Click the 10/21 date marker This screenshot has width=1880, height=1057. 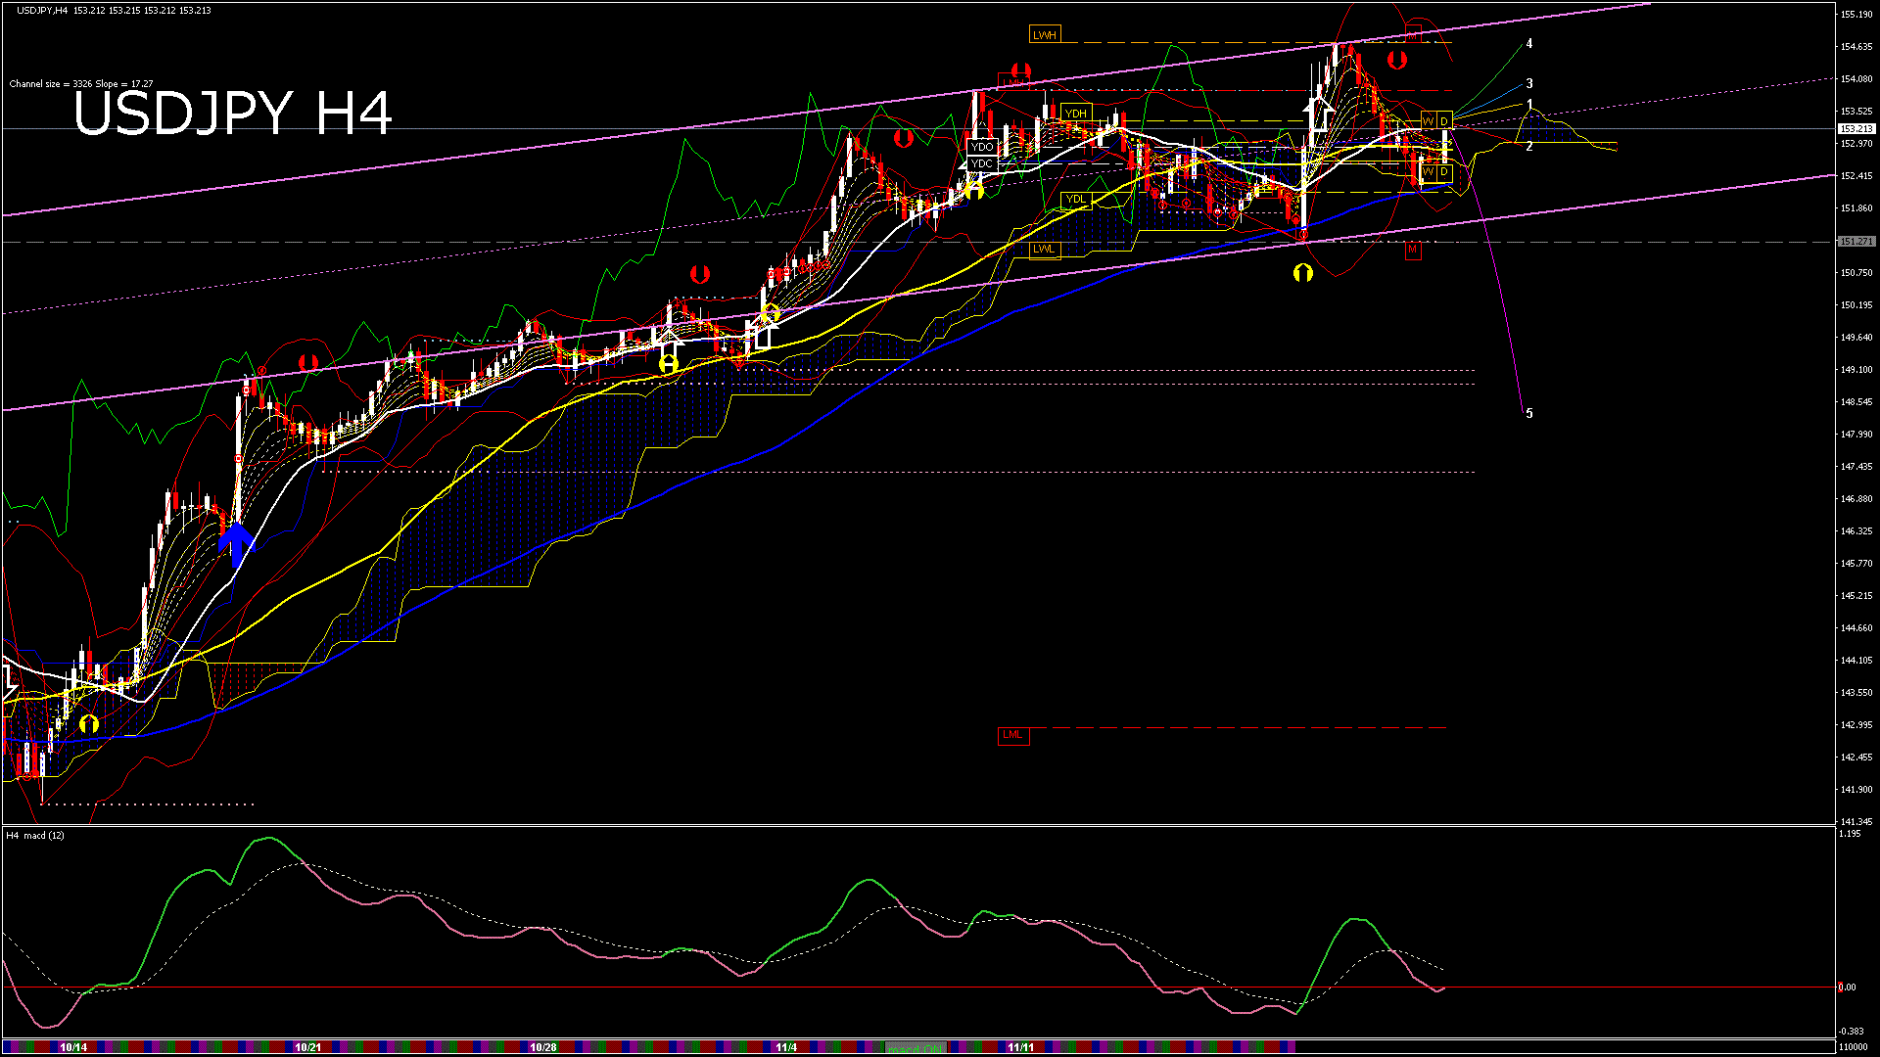pos(307,1047)
